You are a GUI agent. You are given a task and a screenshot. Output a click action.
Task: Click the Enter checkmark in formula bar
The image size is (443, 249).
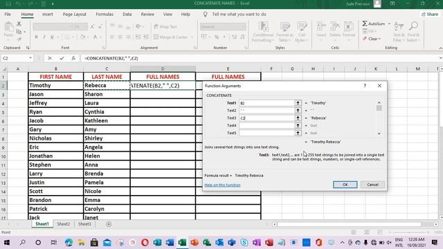tap(62, 58)
